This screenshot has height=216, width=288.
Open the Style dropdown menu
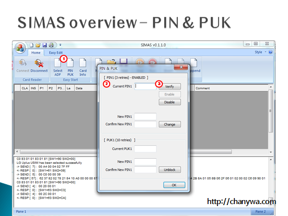tap(260, 52)
